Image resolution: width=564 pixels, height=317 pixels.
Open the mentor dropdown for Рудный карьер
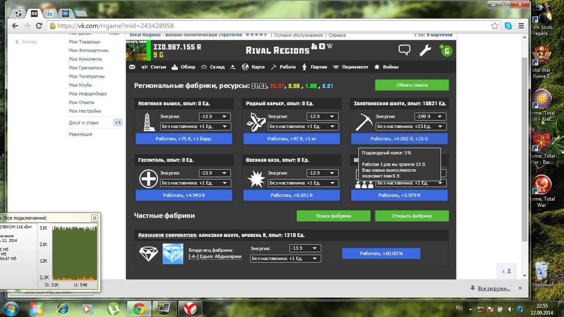pyautogui.click(x=303, y=127)
